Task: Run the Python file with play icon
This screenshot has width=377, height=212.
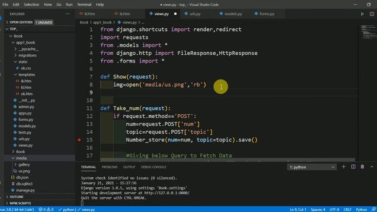Action: [362, 14]
